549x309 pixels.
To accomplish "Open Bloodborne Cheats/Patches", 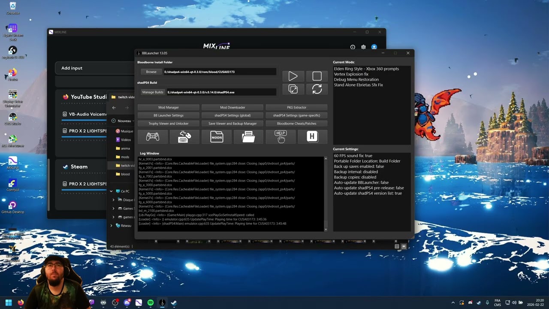I will [296, 124].
